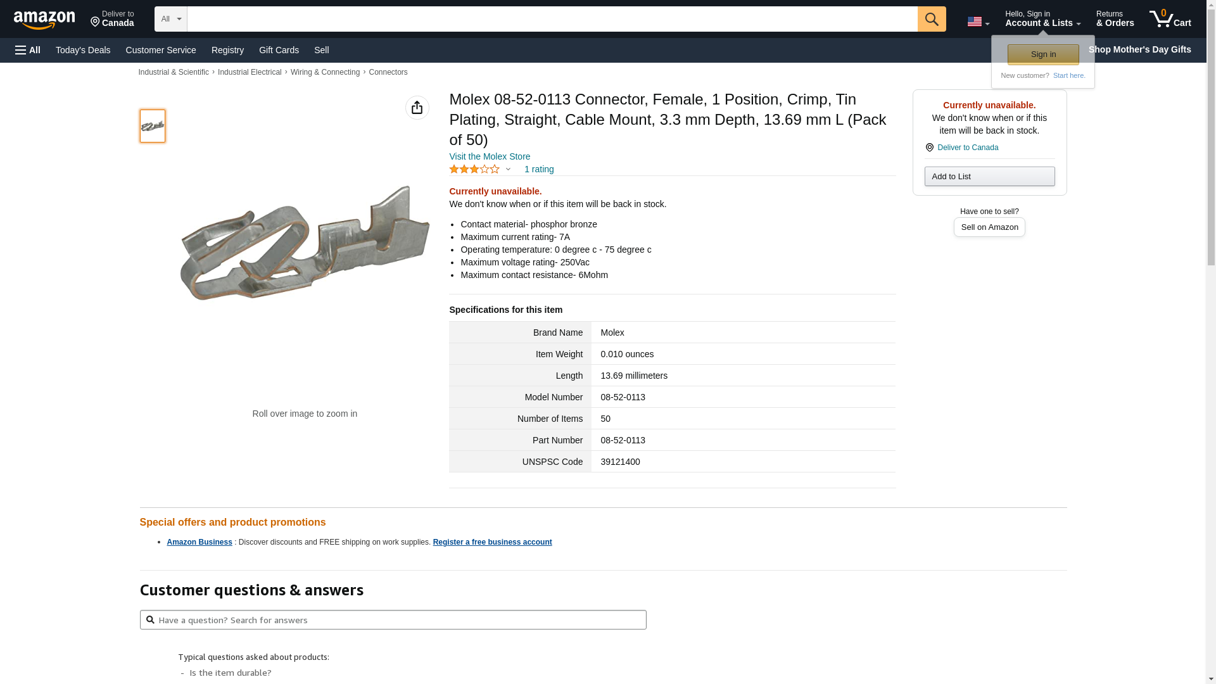Expand the rating breakdown chevron
The image size is (1216, 684).
[x=508, y=169]
